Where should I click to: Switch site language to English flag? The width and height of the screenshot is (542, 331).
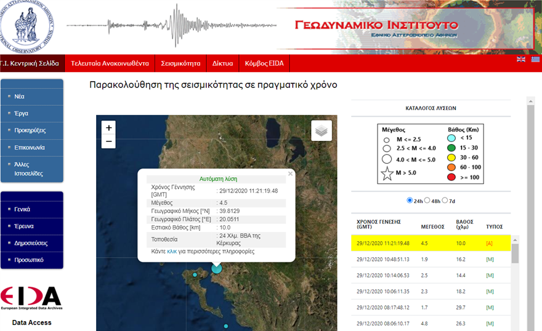point(521,59)
